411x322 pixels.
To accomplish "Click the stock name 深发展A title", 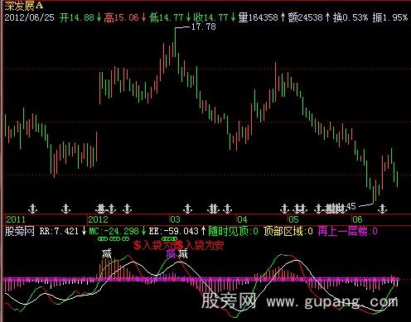I will (x=24, y=5).
